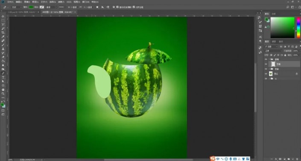Click the fill color swatch in options bar

(31, 7)
